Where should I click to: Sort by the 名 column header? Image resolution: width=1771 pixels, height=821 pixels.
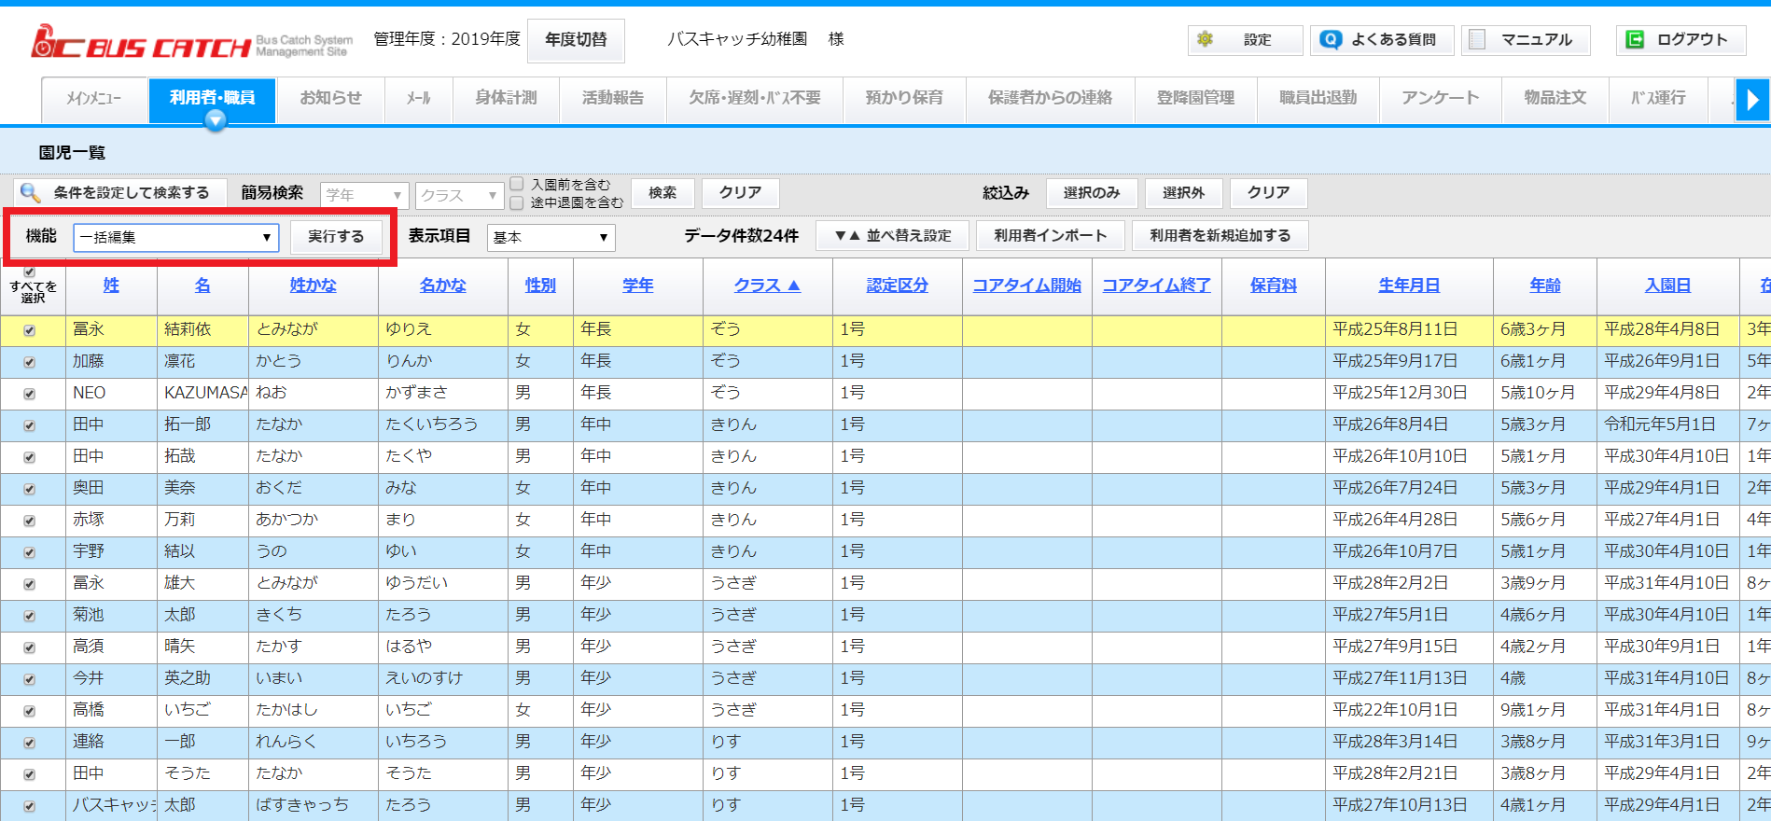(x=202, y=285)
